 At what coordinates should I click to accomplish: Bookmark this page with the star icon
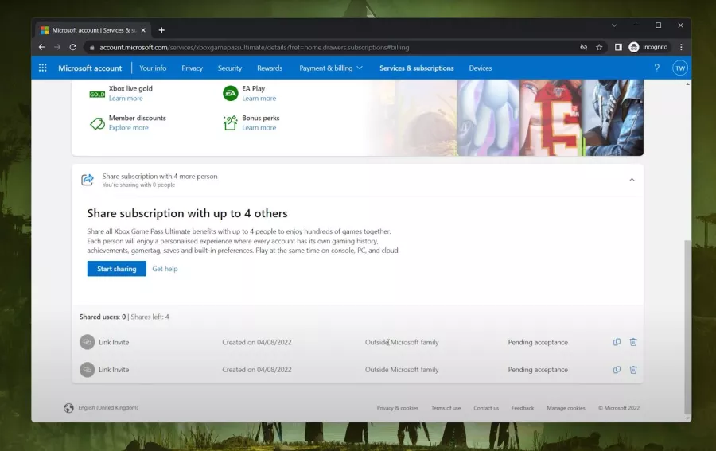pyautogui.click(x=599, y=47)
